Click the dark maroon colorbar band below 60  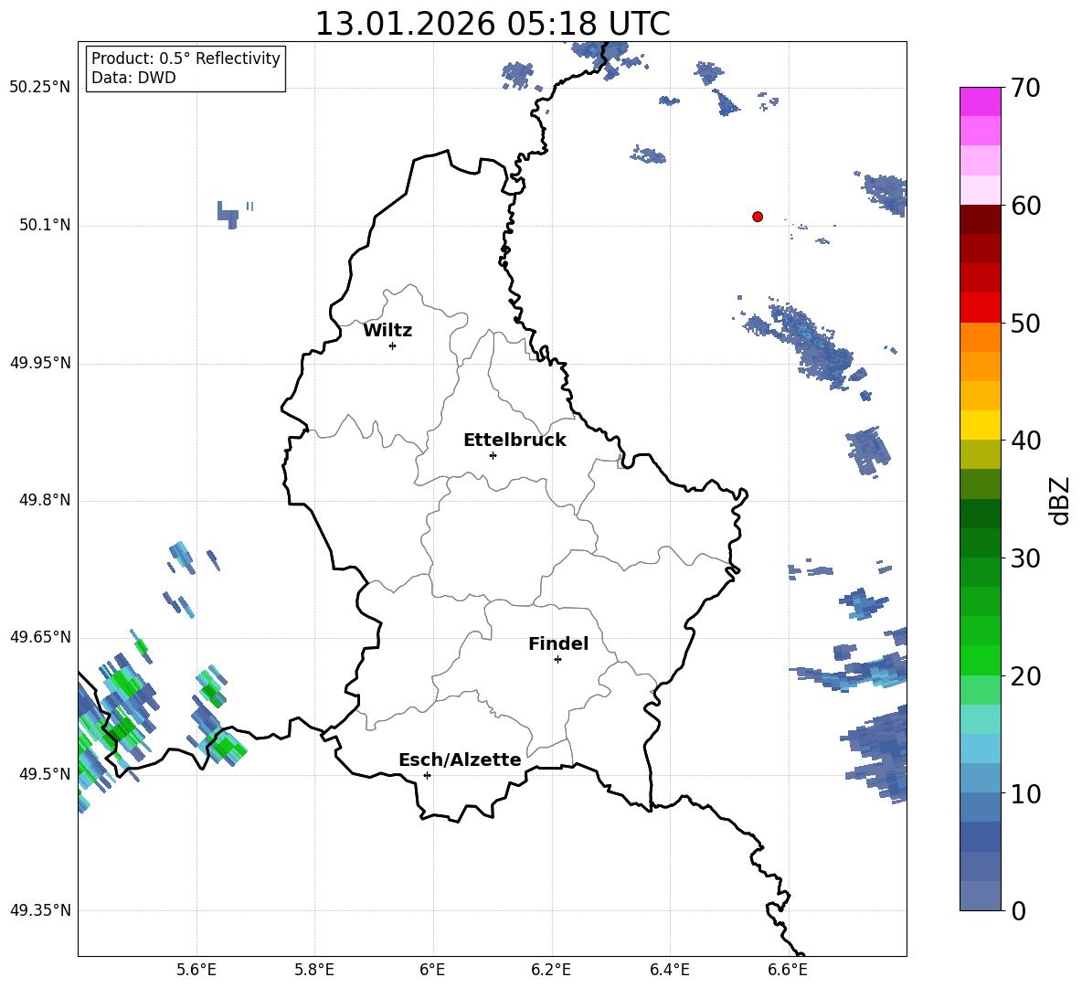pyautogui.click(x=980, y=219)
